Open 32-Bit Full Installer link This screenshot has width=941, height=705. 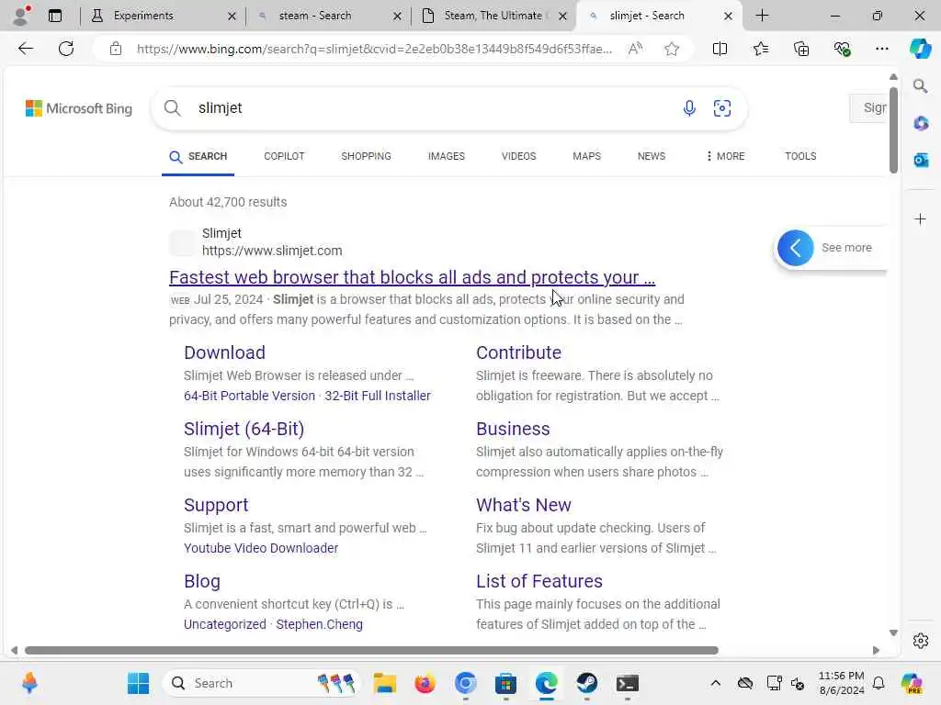click(378, 396)
